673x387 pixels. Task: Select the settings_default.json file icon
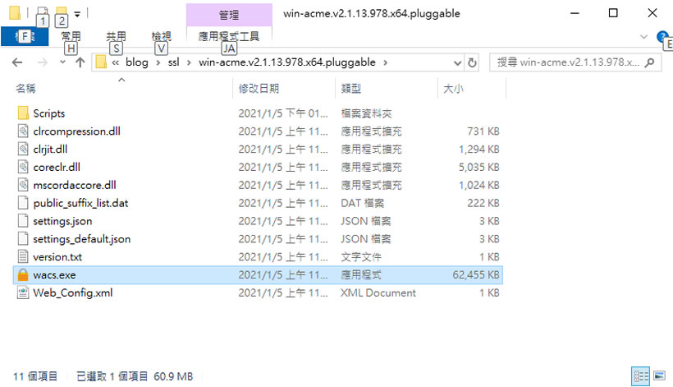tap(23, 239)
